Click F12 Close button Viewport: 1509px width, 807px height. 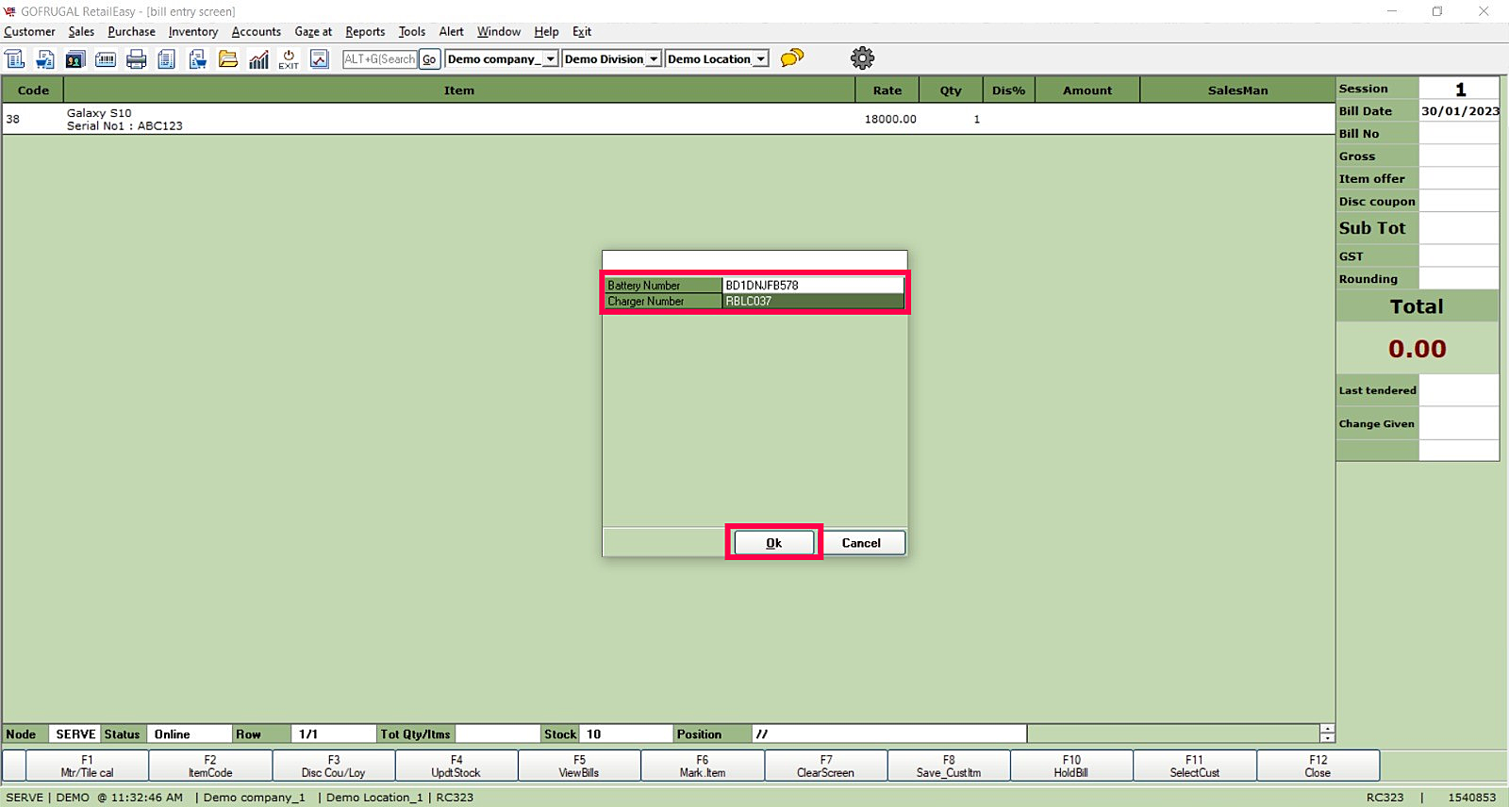click(x=1318, y=766)
